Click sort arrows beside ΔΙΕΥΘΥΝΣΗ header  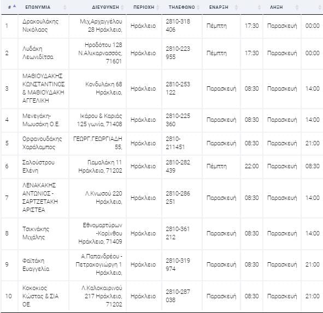[x=122, y=8]
